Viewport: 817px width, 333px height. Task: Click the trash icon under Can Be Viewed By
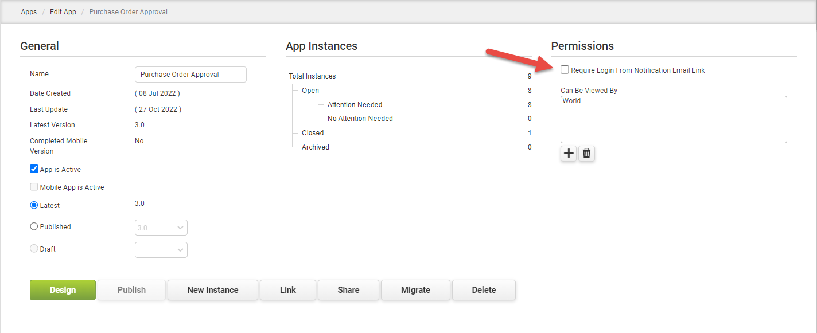point(586,154)
